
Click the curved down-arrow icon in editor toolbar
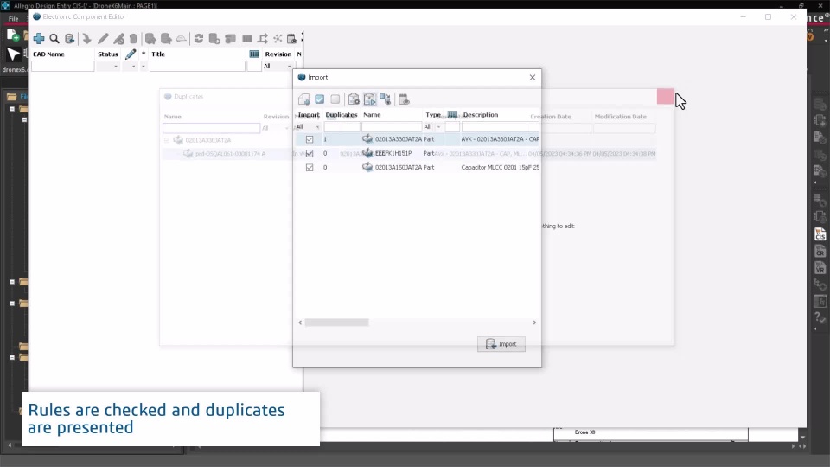coord(86,38)
